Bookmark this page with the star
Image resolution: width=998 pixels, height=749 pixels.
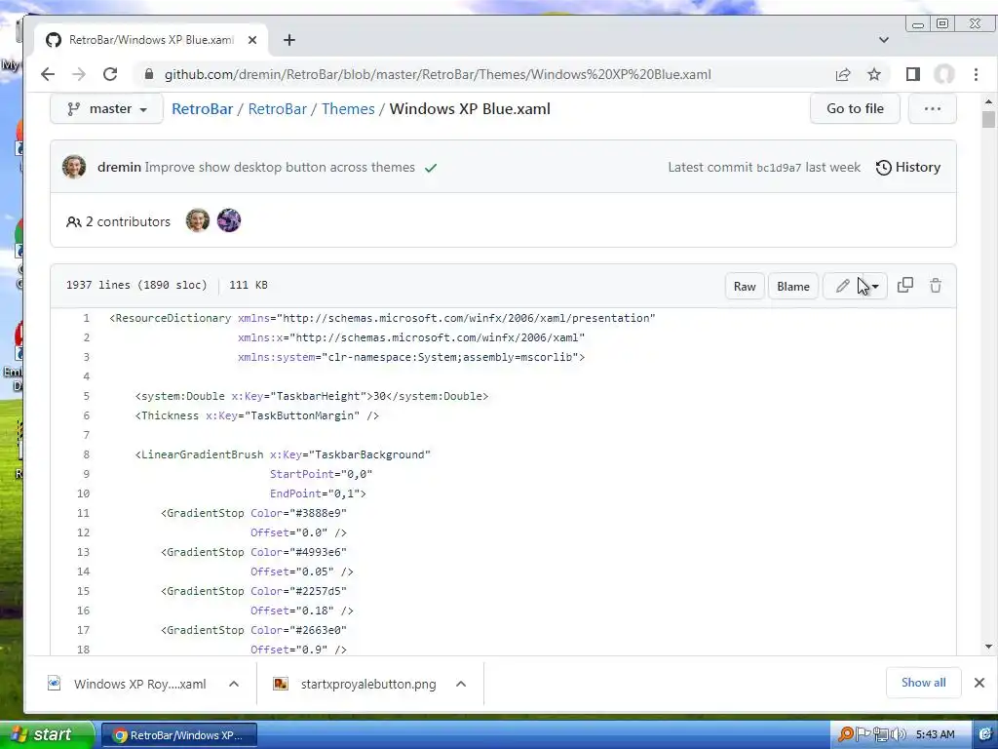874,74
